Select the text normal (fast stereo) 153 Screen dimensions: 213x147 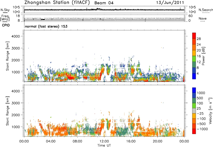(46, 26)
